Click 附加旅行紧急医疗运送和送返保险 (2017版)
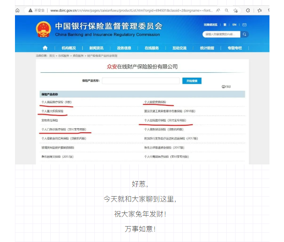This screenshot has height=242, width=284. pyautogui.click(x=171, y=138)
